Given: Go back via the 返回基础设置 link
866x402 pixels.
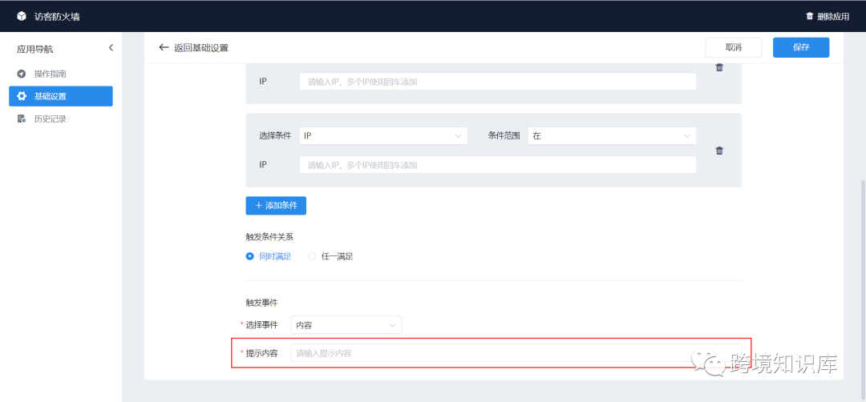Looking at the screenshot, I should 201,47.
